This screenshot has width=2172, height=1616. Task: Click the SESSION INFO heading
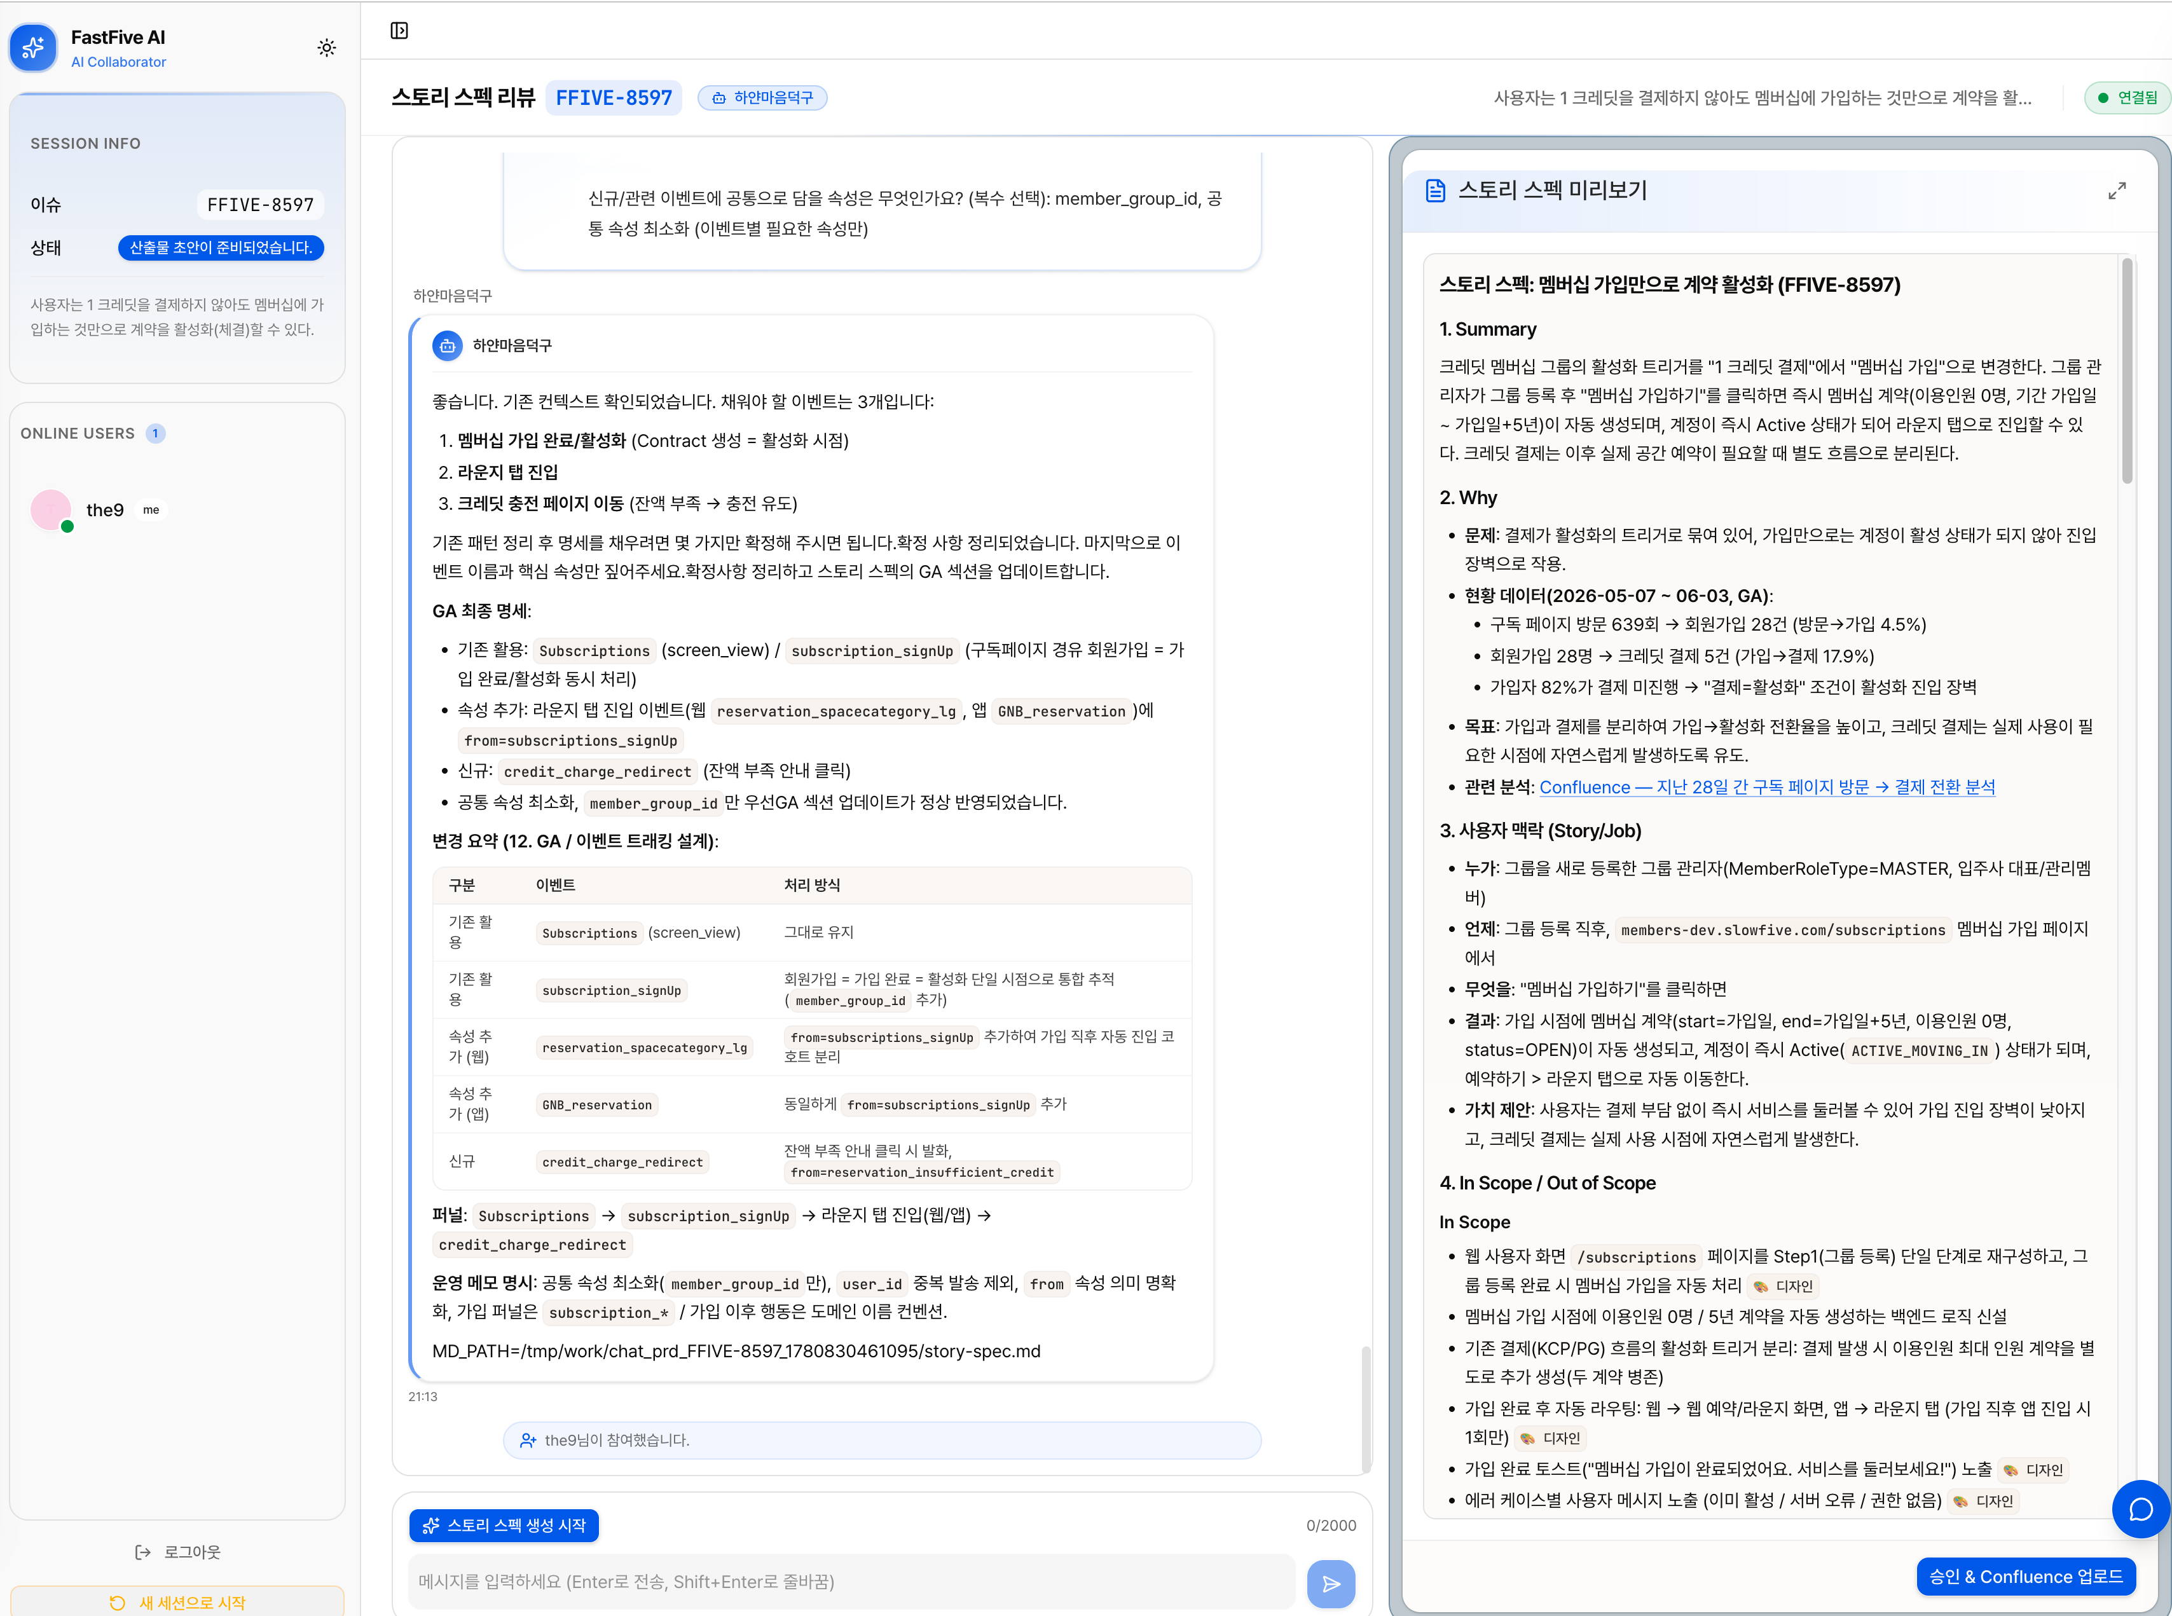pyautogui.click(x=85, y=144)
